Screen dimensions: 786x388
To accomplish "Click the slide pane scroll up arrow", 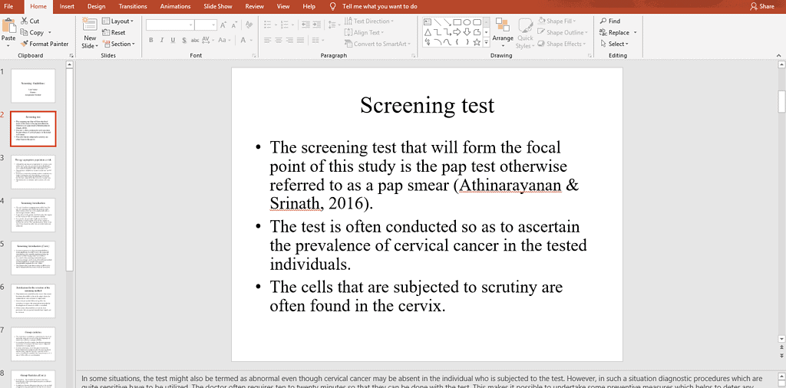I will pos(781,64).
